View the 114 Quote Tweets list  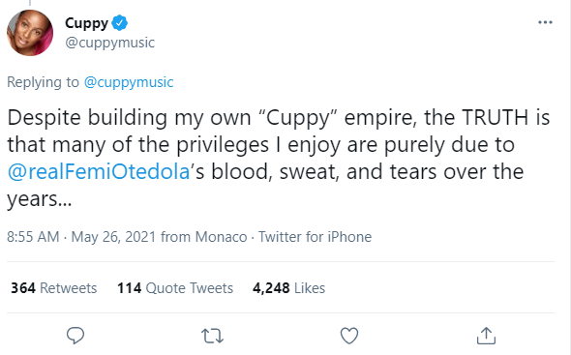pos(175,288)
